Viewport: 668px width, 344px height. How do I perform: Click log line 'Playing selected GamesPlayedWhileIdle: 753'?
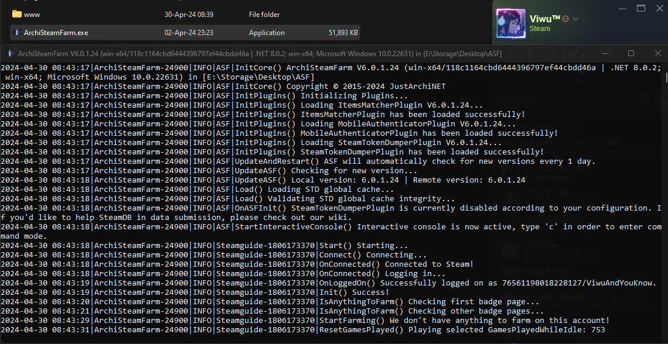[302, 330]
